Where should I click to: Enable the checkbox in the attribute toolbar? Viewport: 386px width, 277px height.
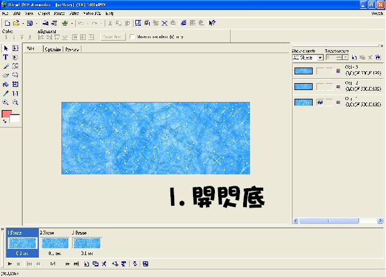click(132, 37)
